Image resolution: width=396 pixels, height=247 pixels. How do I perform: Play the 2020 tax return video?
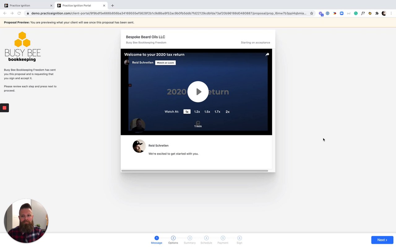(x=198, y=92)
